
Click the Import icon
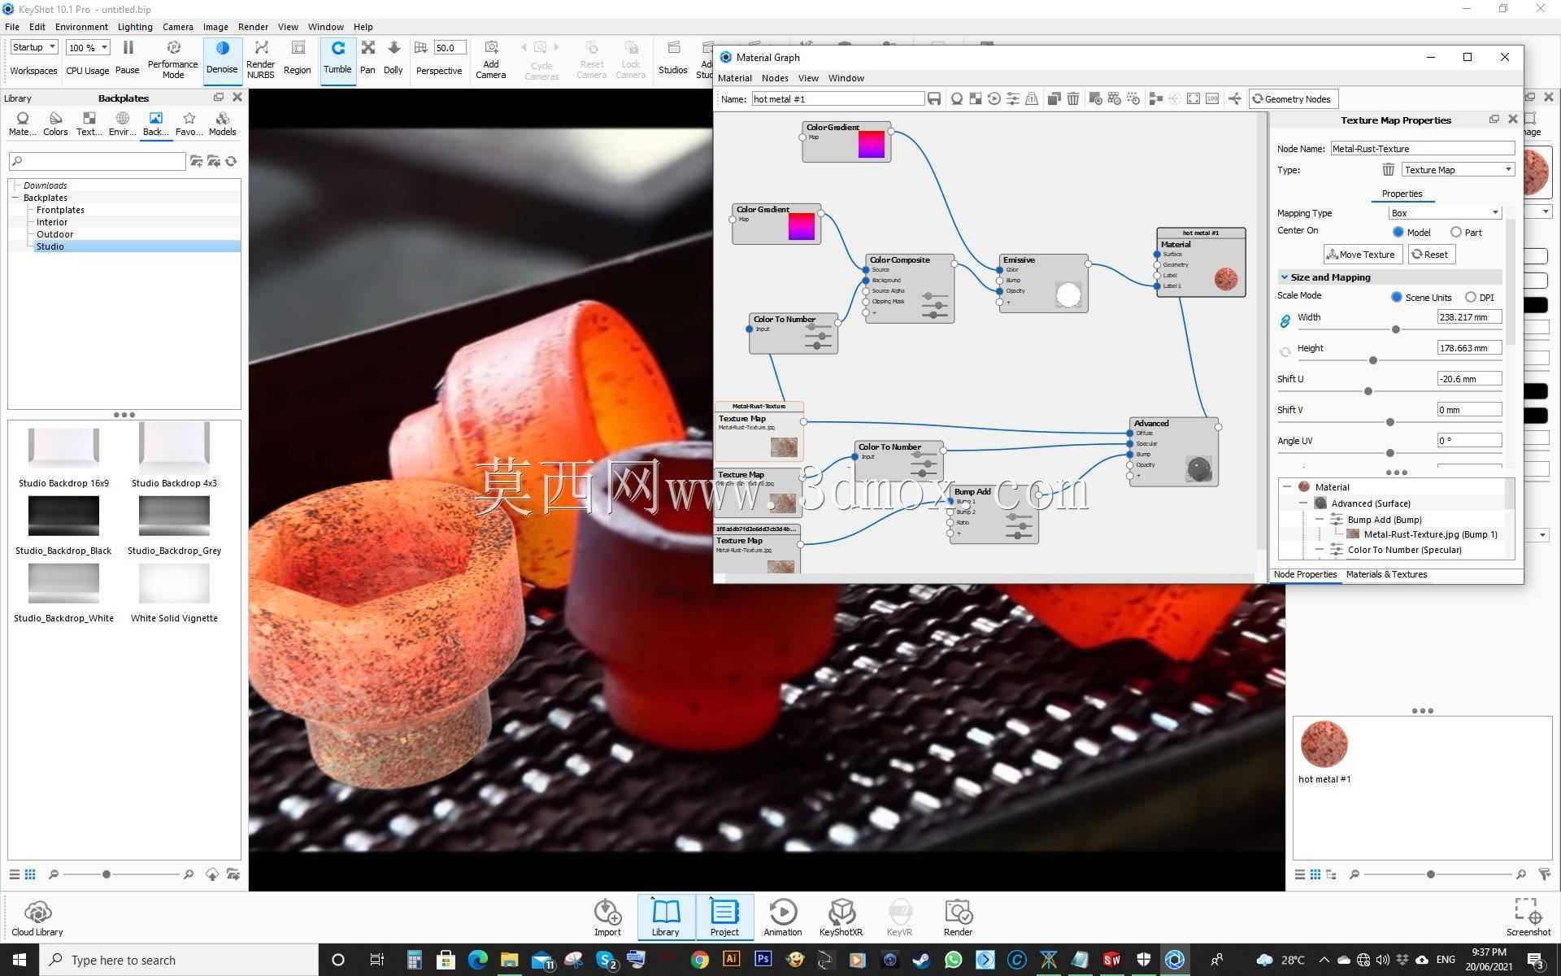[607, 912]
